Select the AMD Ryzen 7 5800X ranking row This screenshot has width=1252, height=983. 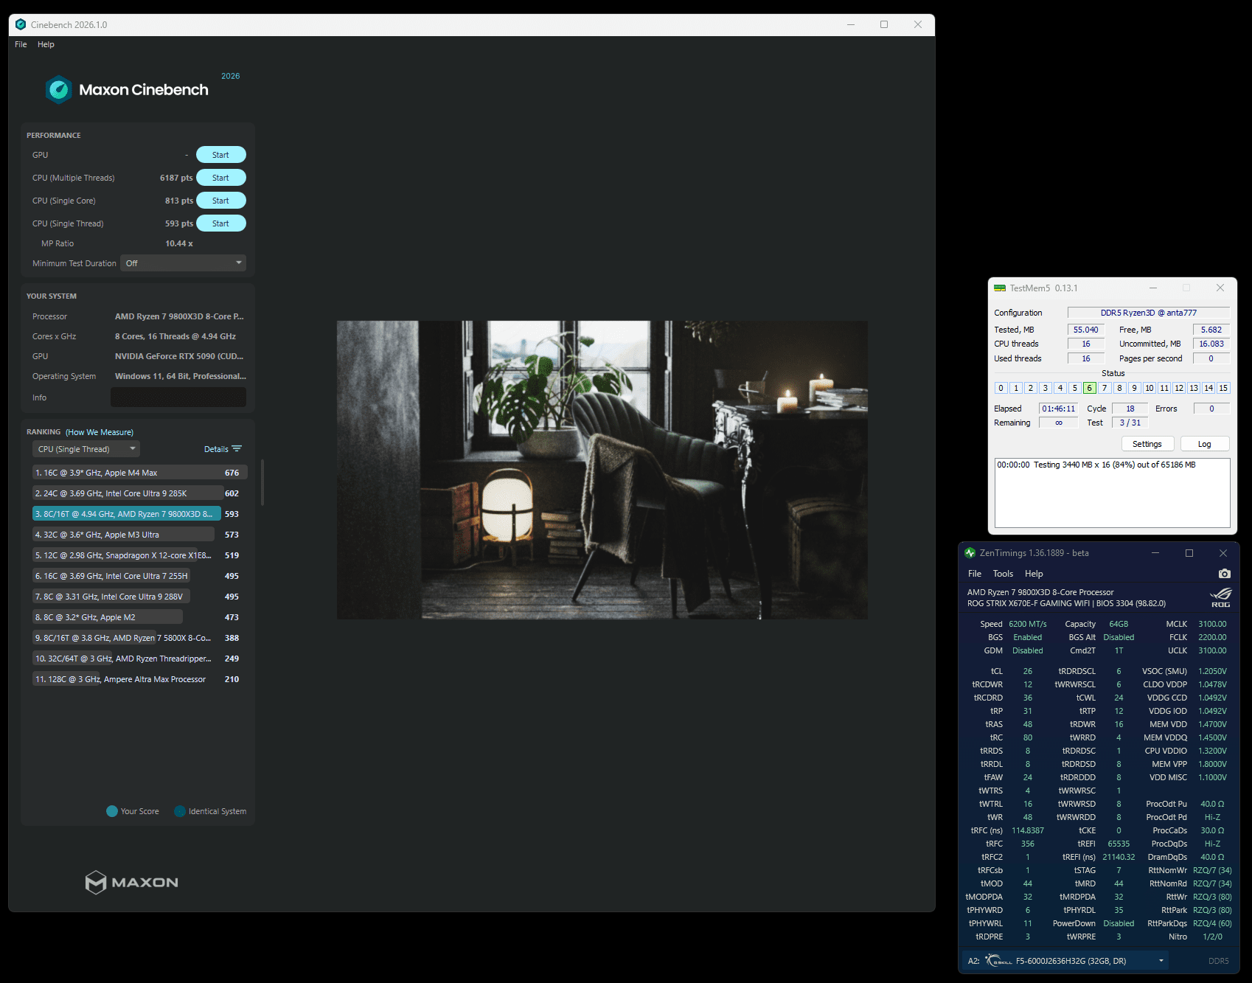(x=137, y=638)
